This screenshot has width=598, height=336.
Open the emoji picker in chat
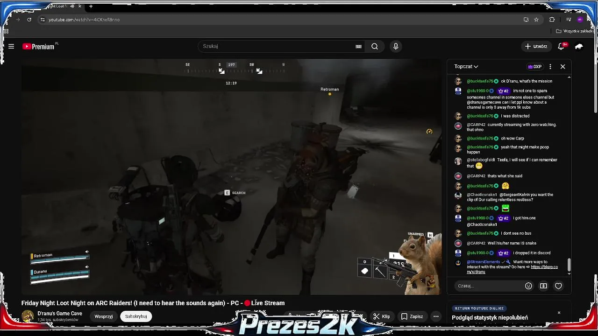coord(528,286)
